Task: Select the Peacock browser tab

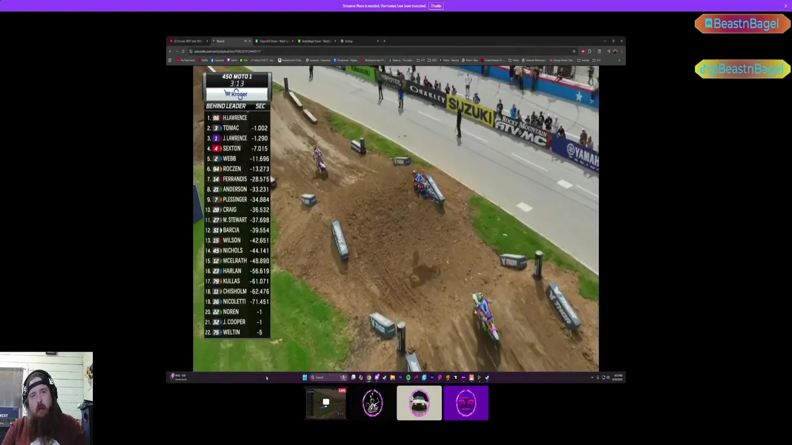Action: [x=232, y=41]
